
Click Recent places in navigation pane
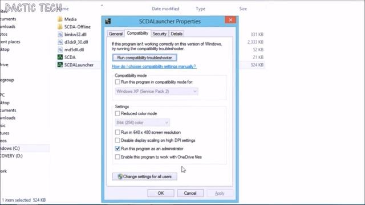(10, 42)
